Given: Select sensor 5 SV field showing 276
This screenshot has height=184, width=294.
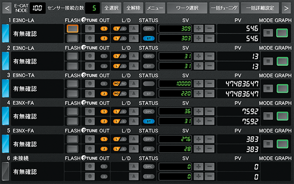Looking at the screenshot, I should tap(175, 139).
